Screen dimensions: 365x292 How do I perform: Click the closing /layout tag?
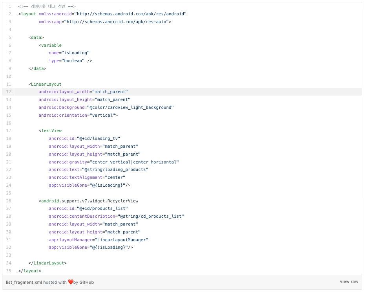click(29, 271)
